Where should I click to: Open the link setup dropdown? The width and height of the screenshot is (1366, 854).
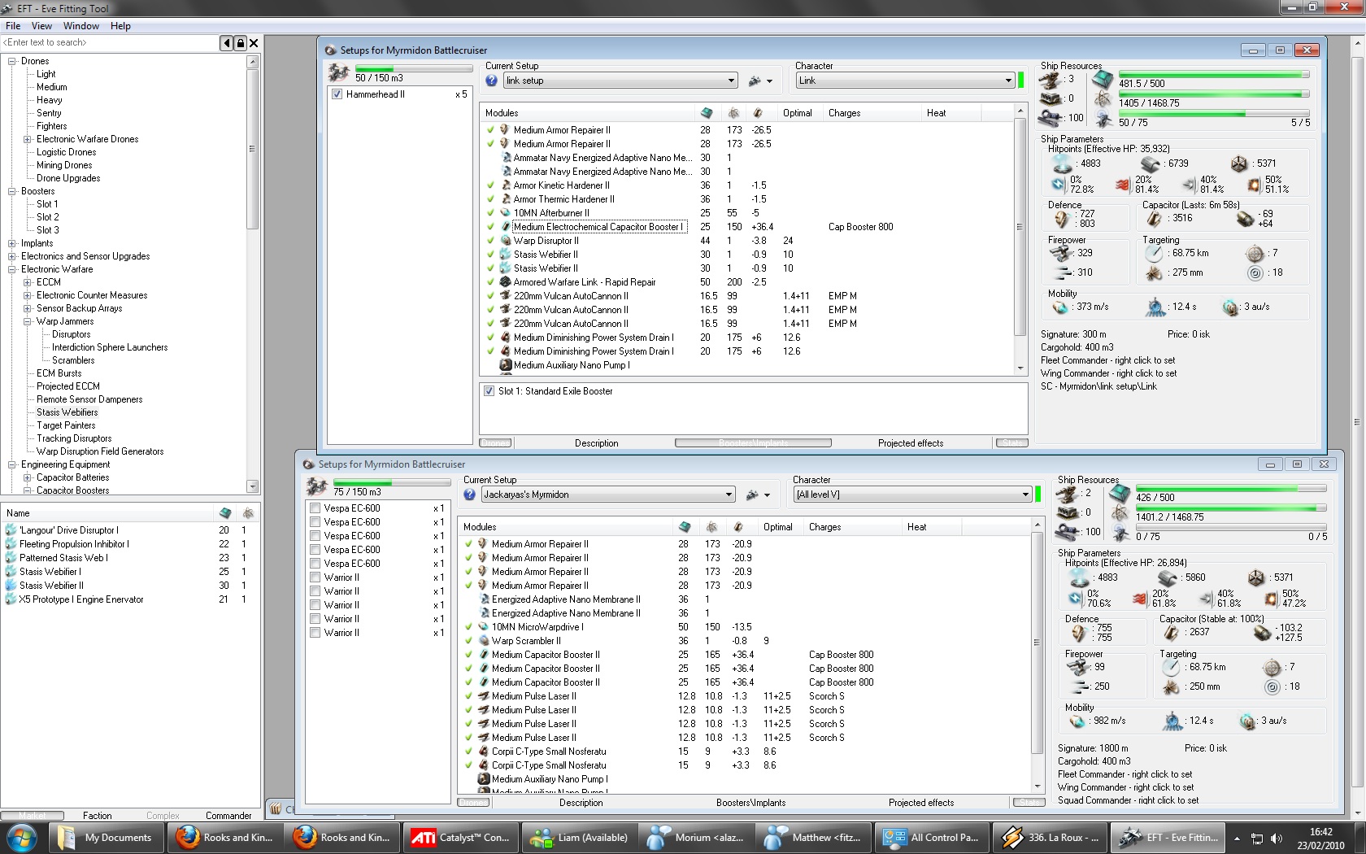coord(620,81)
